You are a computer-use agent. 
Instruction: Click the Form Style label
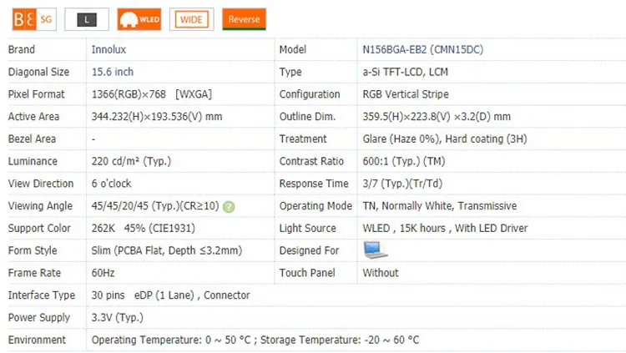point(33,251)
